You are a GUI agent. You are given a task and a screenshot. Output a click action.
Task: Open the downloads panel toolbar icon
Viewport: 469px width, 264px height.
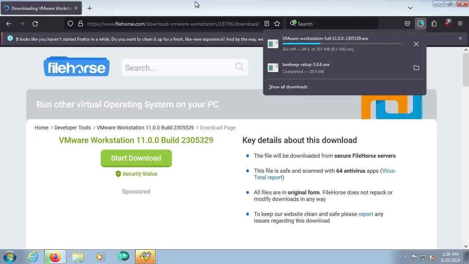coord(421,23)
